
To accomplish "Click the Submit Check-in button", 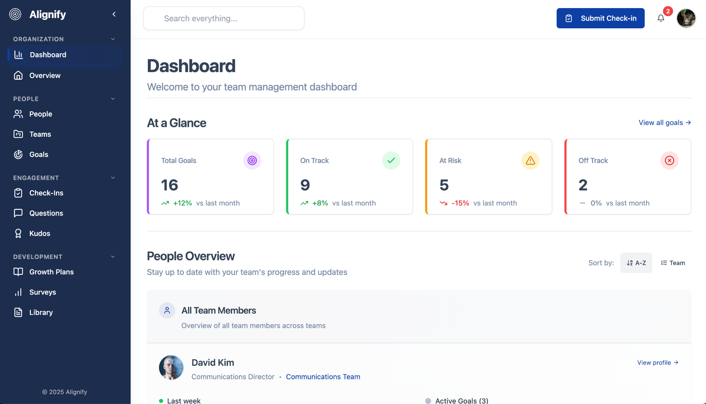I will [600, 18].
